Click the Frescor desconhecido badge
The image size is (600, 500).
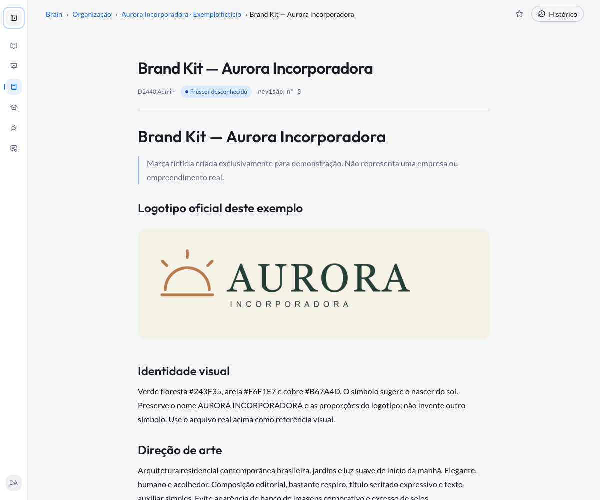pos(216,92)
